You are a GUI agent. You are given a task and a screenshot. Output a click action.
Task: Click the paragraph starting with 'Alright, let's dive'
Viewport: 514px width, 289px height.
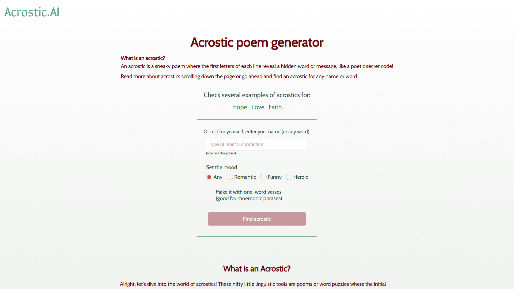[253, 284]
